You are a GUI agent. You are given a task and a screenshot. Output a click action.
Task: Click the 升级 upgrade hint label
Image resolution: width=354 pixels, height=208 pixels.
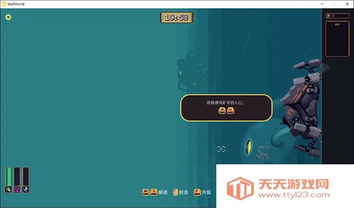(x=206, y=193)
